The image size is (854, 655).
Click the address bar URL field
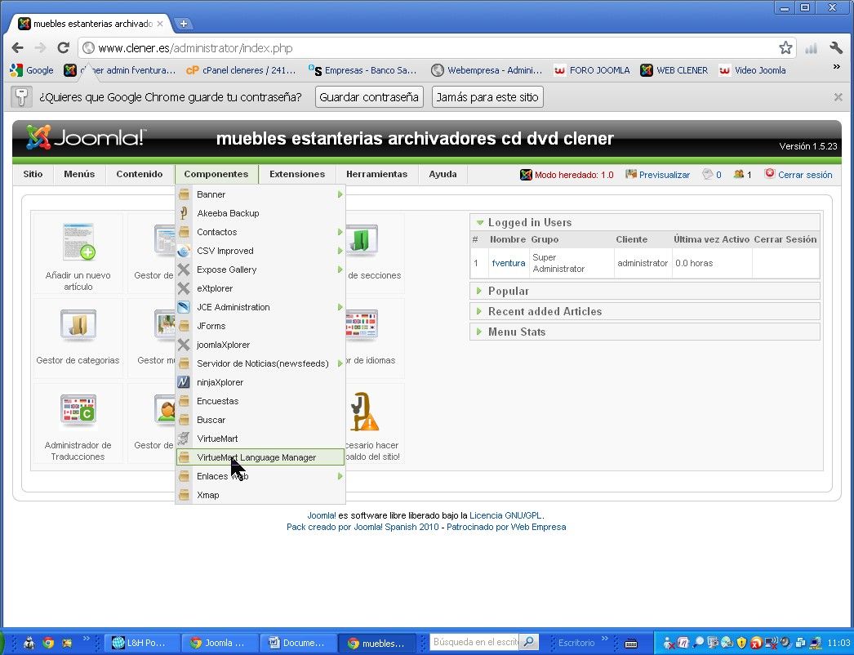tap(436, 48)
